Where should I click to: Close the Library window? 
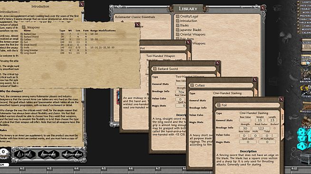[x=263, y=8]
